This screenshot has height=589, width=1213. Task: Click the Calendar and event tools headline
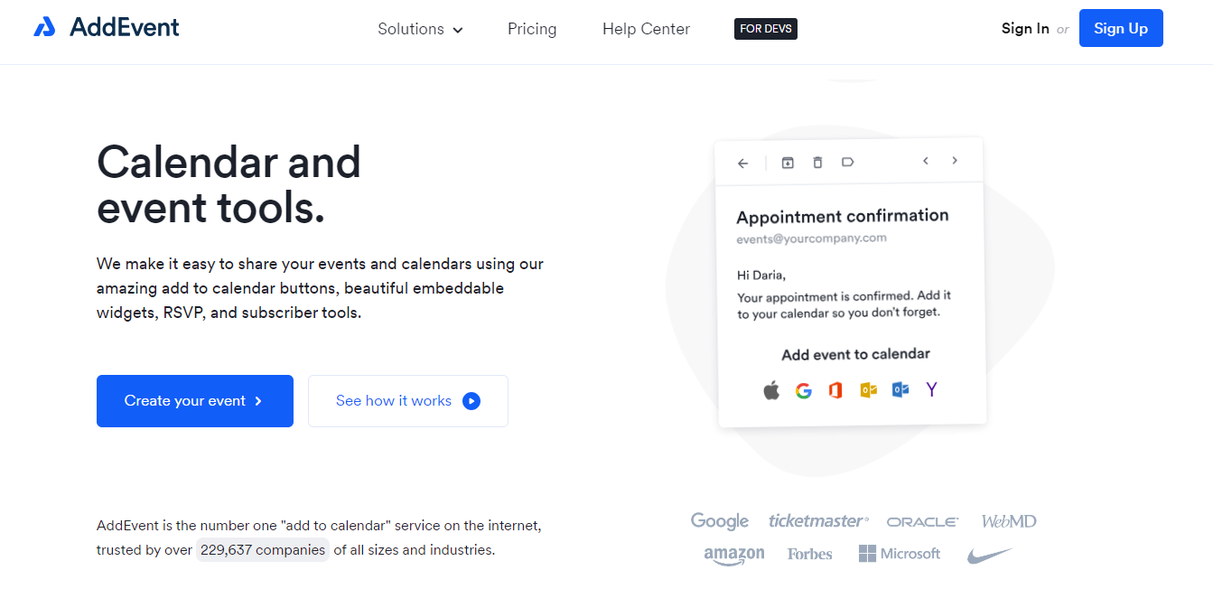coord(229,185)
